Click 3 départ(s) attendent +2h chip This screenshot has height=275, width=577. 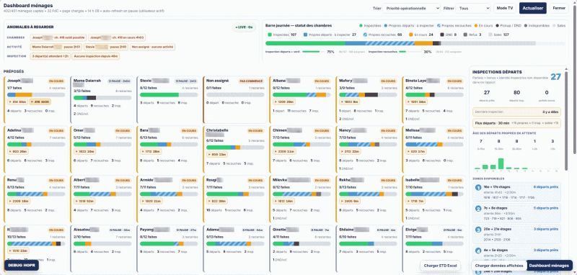coord(50,56)
